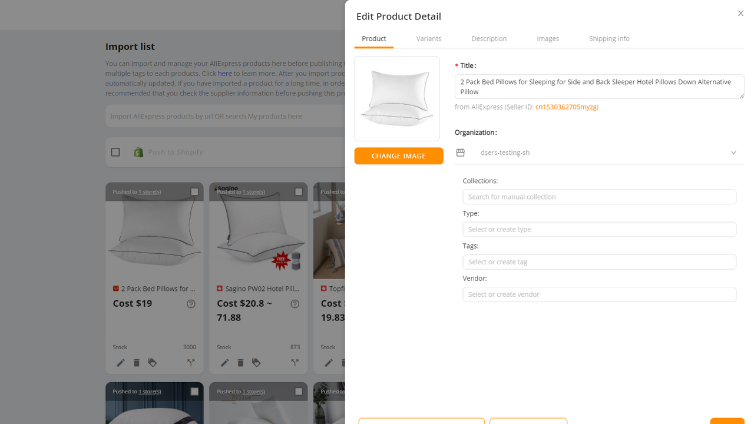The image size is (754, 424).
Task: Open the Shipping info tab
Action: pos(609,39)
